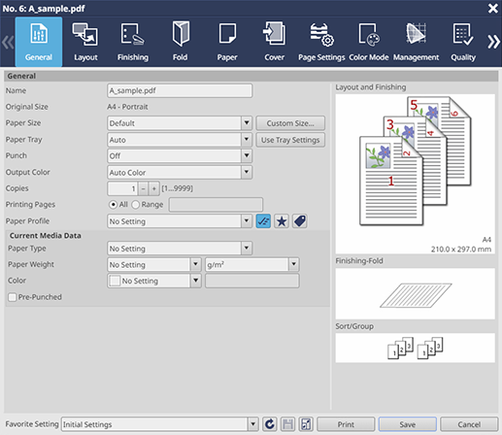Click the star favorite paper profile icon
The image size is (502, 435).
[282, 221]
